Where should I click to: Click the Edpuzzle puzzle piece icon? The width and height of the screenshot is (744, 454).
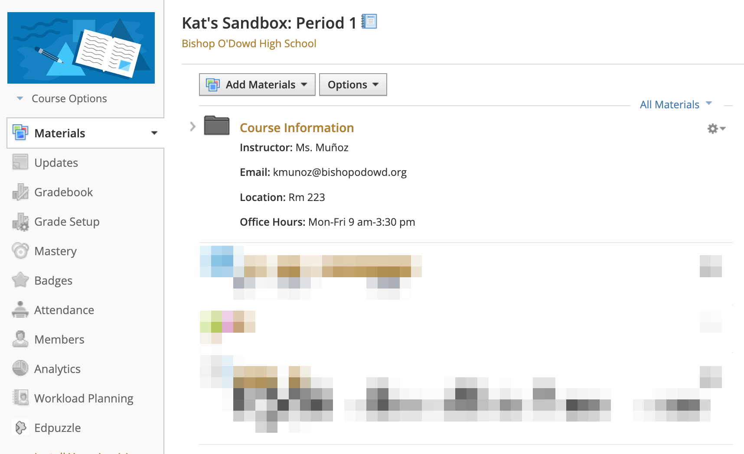[20, 428]
